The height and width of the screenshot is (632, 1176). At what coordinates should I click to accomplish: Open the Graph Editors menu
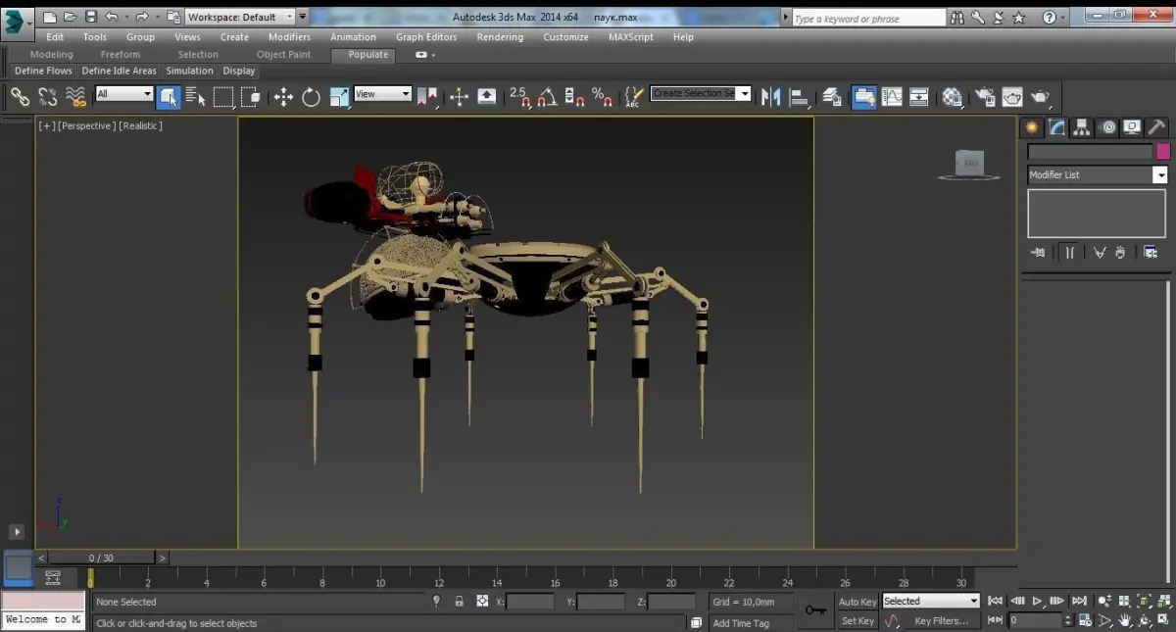point(426,37)
